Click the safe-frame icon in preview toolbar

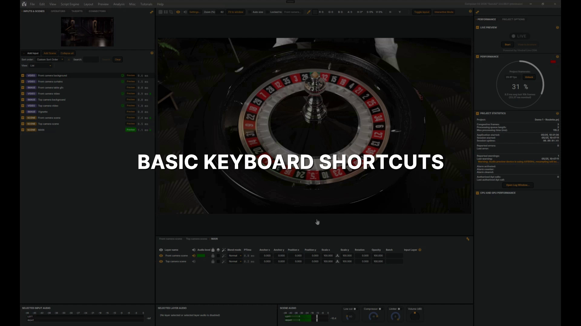[166, 12]
